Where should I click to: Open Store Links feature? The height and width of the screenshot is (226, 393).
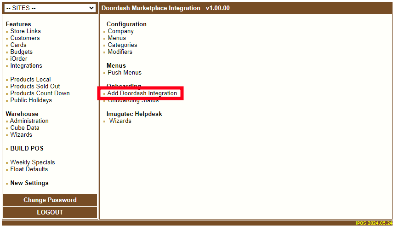click(25, 31)
